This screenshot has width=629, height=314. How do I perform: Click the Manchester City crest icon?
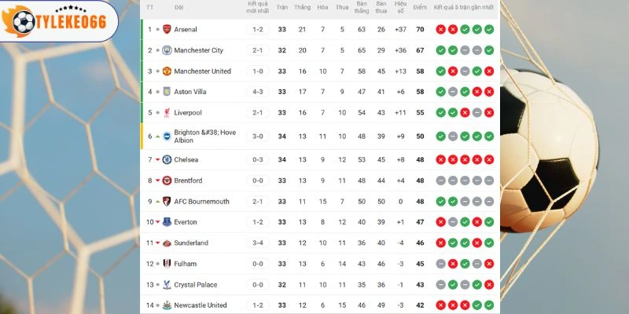coord(166,50)
